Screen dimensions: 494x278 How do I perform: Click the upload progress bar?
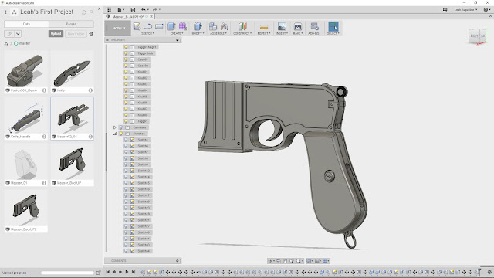[67, 273]
